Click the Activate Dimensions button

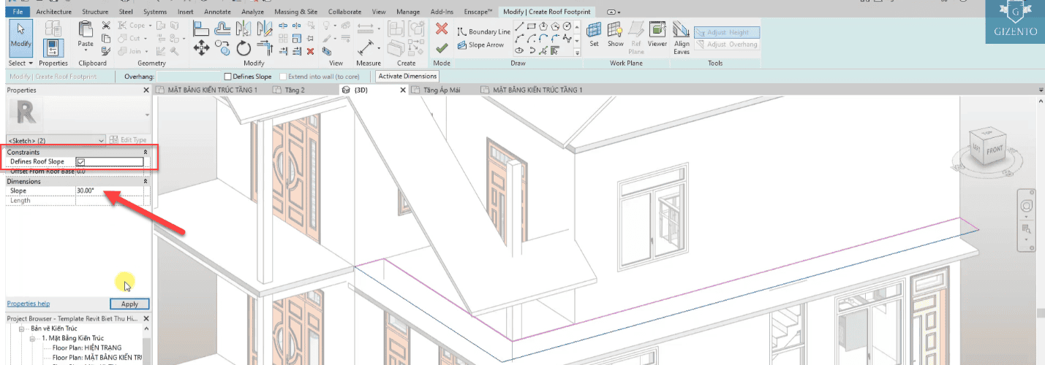[x=407, y=77]
